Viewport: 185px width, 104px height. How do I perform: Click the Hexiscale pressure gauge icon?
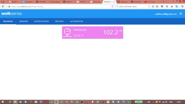67,32
